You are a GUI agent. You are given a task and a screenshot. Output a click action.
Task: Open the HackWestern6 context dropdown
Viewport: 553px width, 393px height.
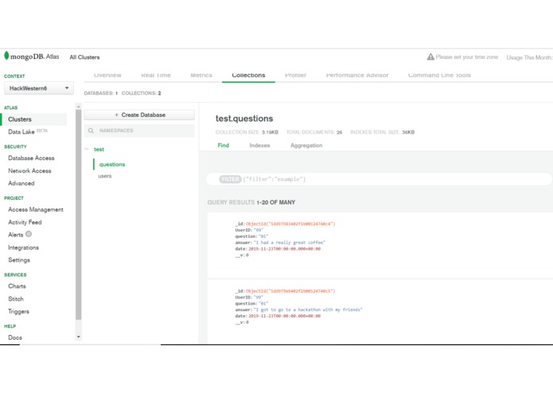39,88
